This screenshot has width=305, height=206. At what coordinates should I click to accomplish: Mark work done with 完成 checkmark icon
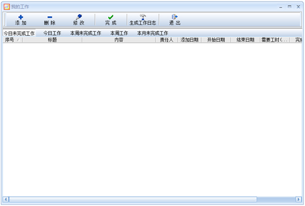coord(110,17)
